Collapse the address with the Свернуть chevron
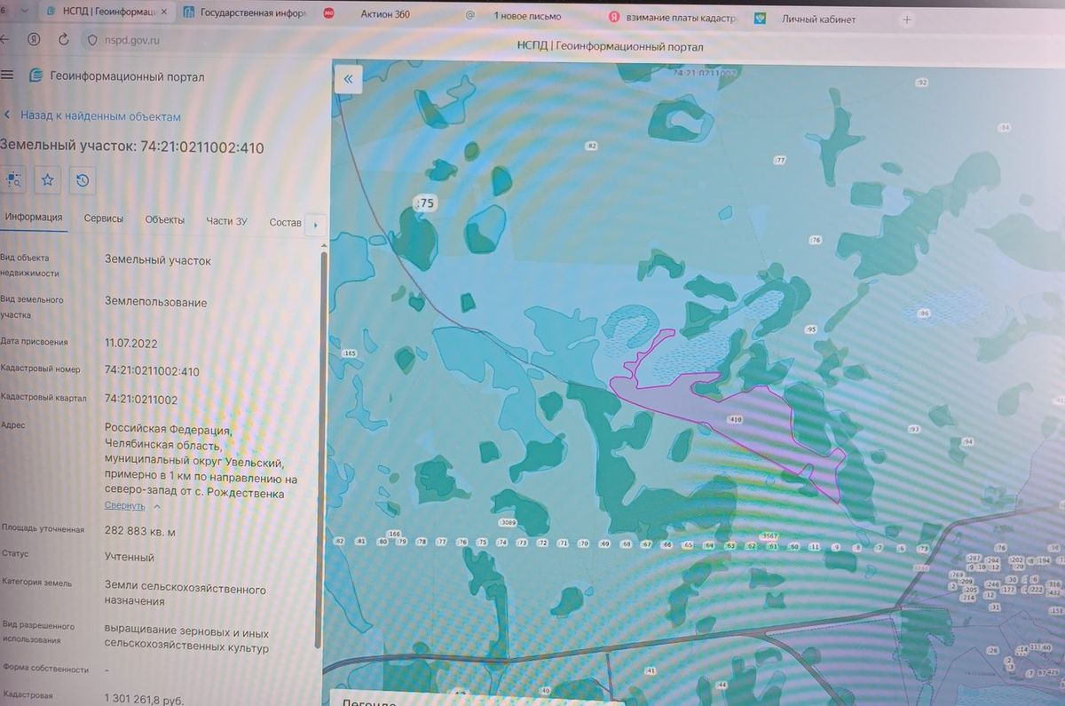The width and height of the screenshot is (1065, 706). [x=157, y=506]
